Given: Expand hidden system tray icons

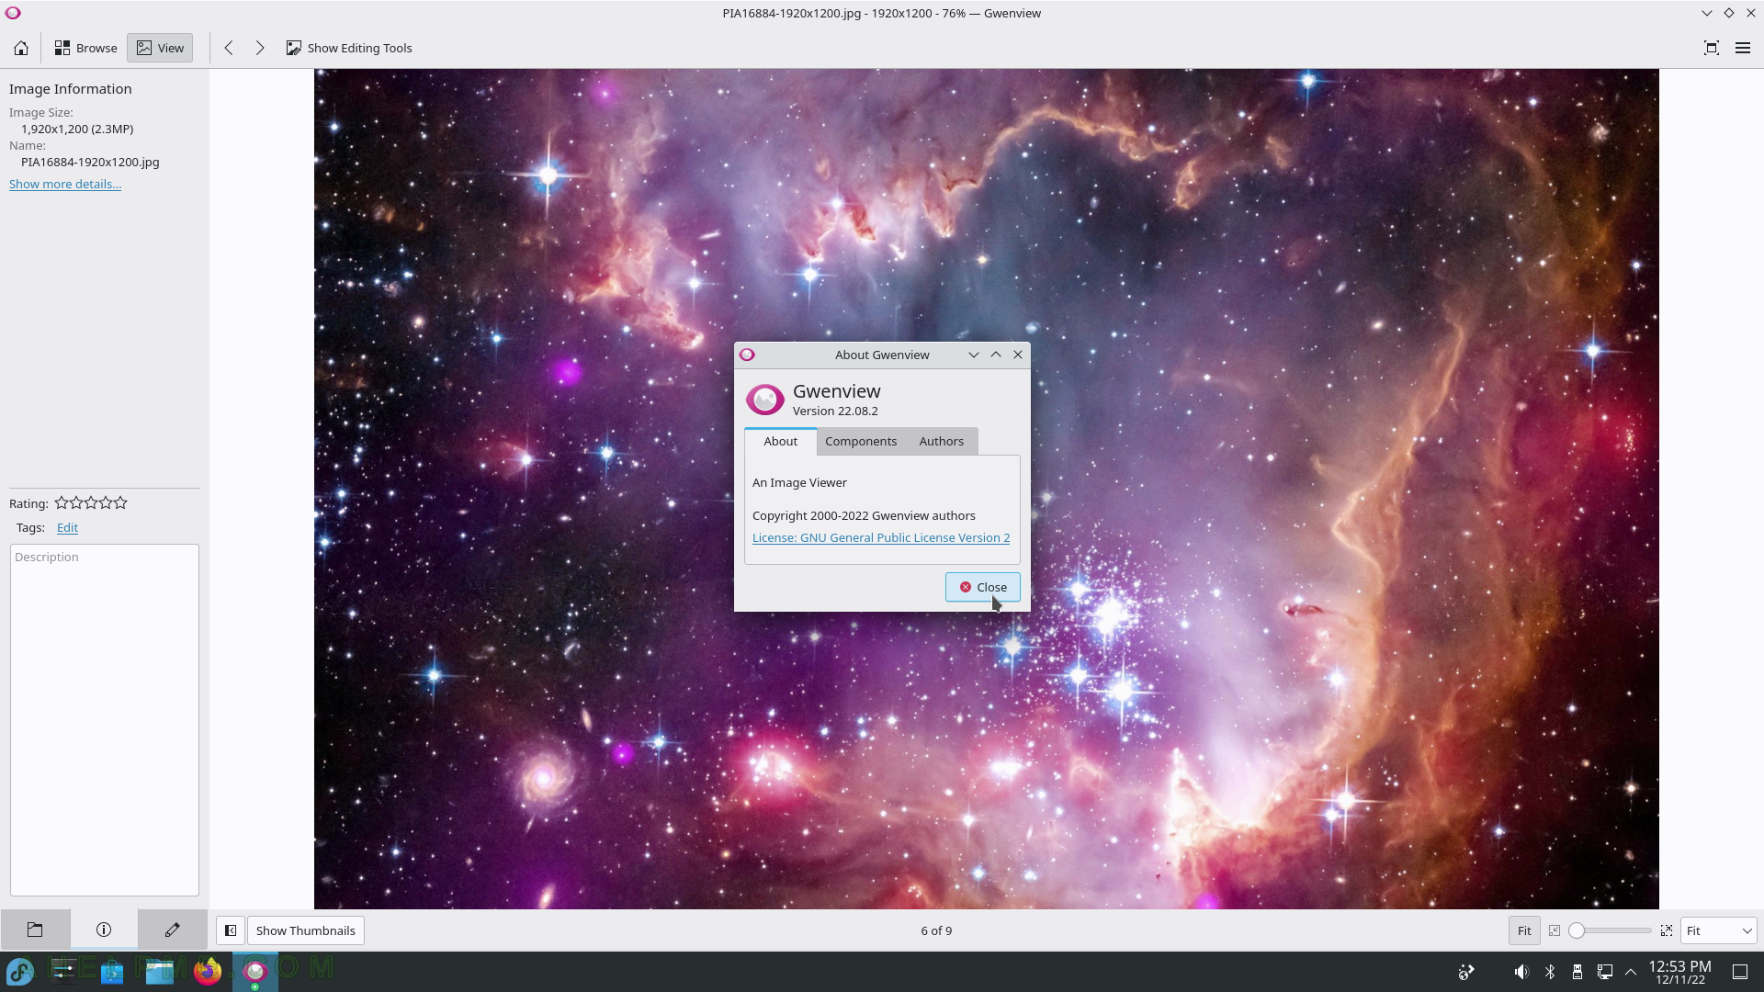Looking at the screenshot, I should [x=1631, y=972].
